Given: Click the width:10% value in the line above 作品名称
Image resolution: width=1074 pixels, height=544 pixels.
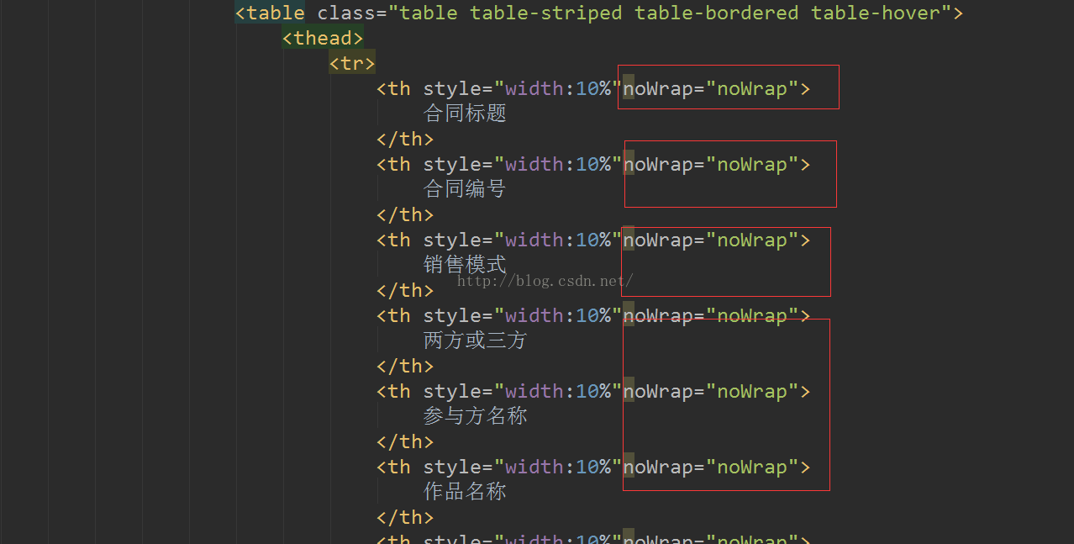Looking at the screenshot, I should [x=558, y=467].
